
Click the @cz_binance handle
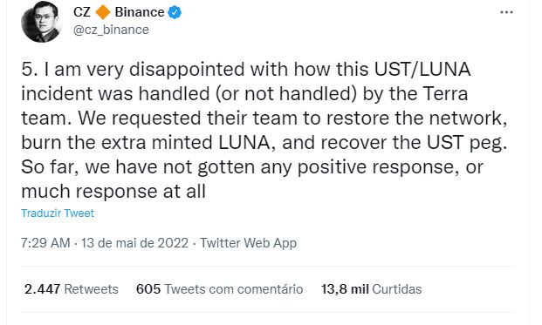pos(111,30)
